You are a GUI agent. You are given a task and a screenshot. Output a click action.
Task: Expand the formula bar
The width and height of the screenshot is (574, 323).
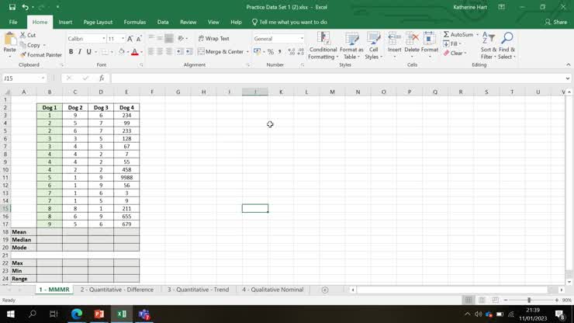pyautogui.click(x=568, y=78)
